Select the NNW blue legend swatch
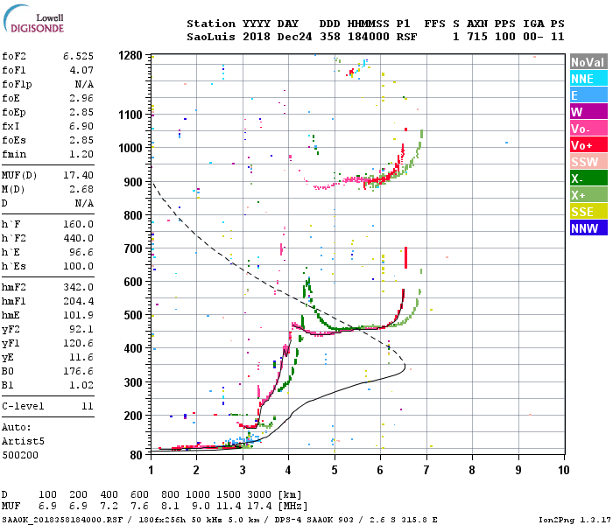The width and height of the screenshot is (613, 525). coord(588,227)
